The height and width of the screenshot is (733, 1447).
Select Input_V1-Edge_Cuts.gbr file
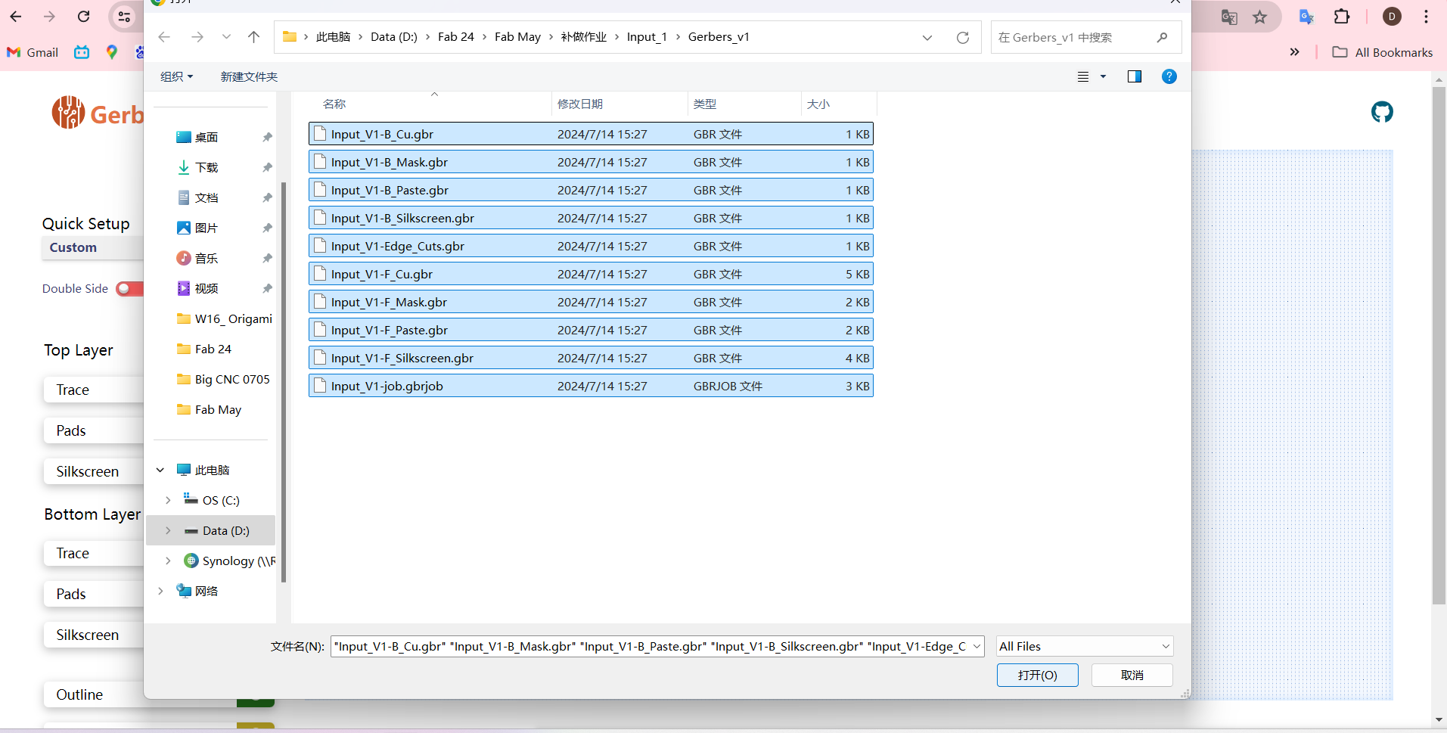click(591, 246)
